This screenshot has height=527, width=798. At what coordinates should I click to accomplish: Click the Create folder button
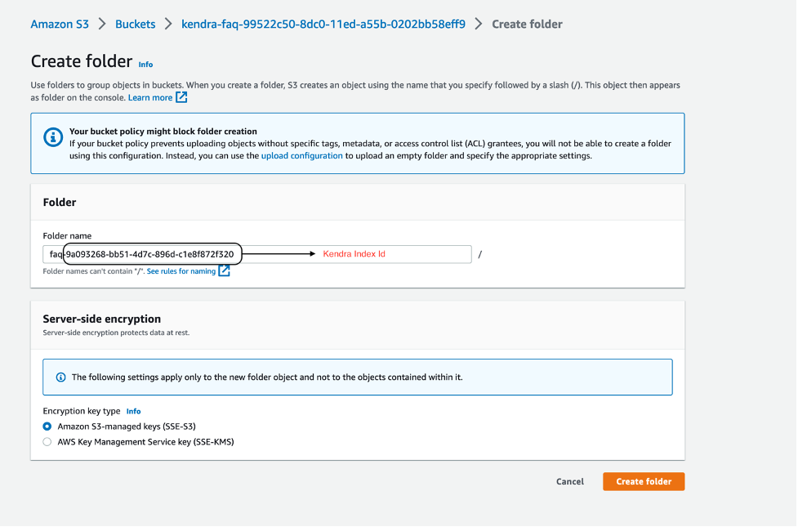(x=644, y=482)
